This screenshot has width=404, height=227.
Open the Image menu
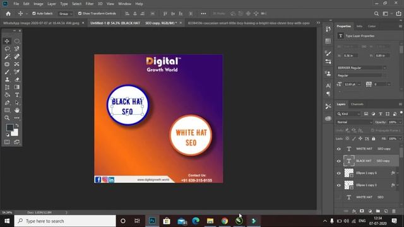tap(39, 4)
